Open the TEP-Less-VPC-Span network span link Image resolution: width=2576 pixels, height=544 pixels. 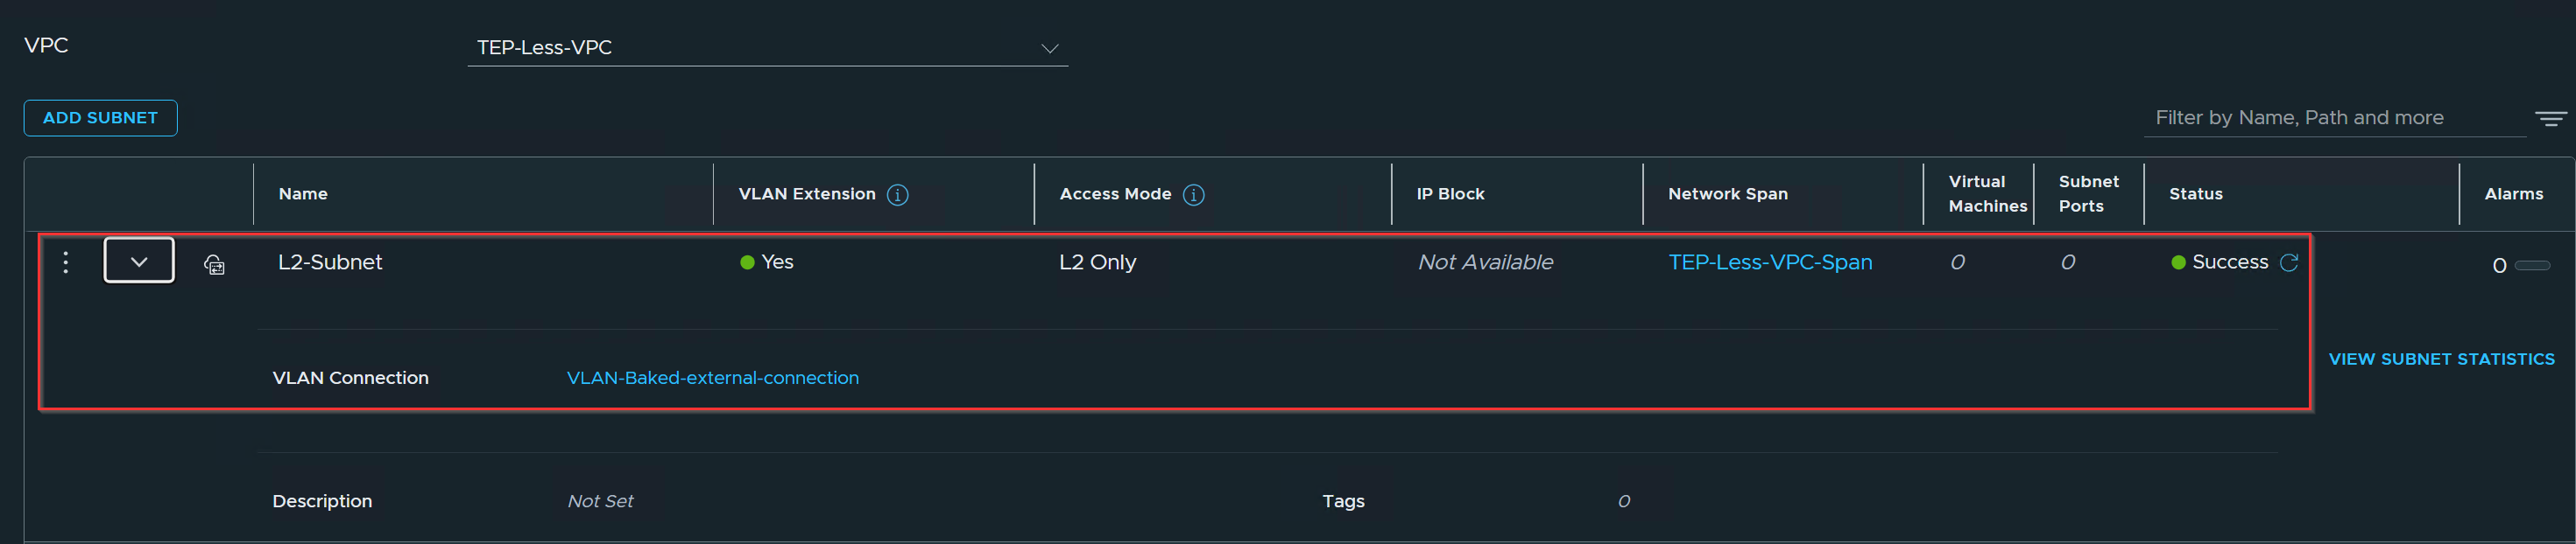pyautogui.click(x=1770, y=262)
